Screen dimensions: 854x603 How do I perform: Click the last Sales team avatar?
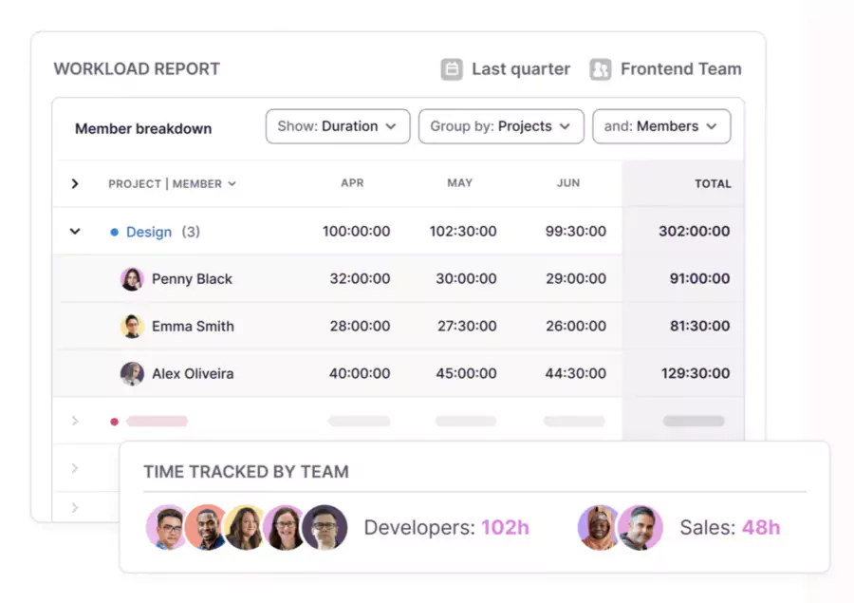(639, 527)
